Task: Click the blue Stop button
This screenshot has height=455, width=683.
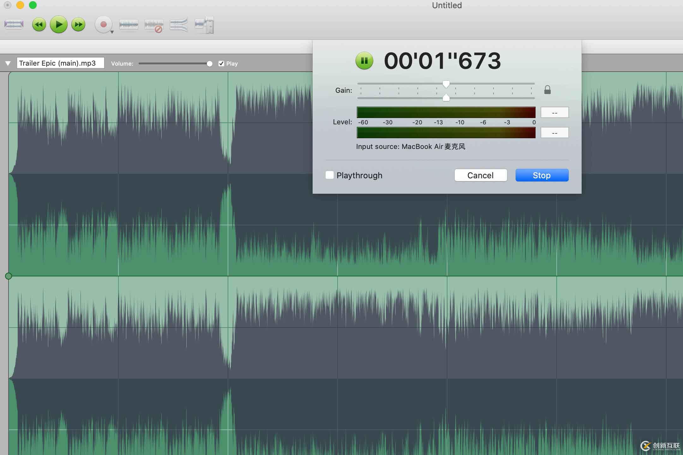Action: point(542,175)
